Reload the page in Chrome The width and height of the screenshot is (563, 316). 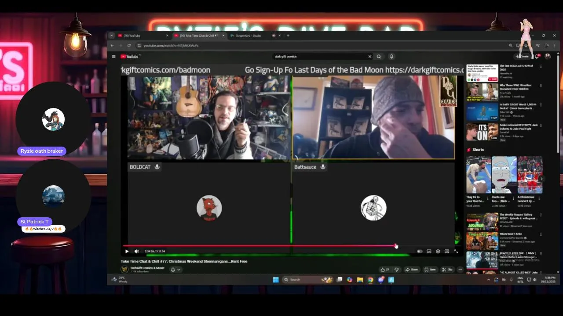pos(129,45)
